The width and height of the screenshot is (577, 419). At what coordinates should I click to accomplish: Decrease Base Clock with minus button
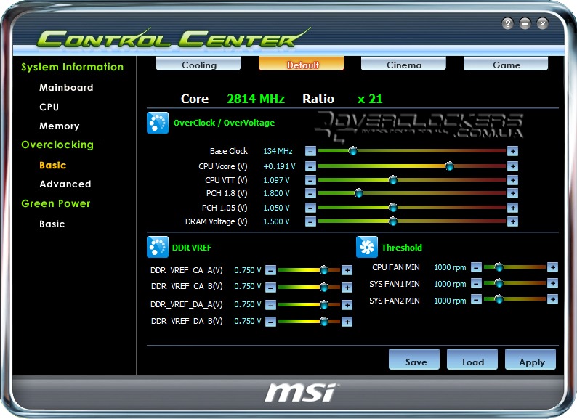point(310,151)
